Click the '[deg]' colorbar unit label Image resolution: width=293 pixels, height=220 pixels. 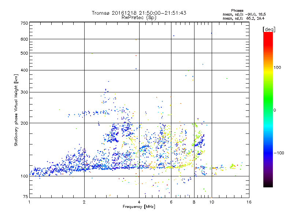pyautogui.click(x=269, y=30)
